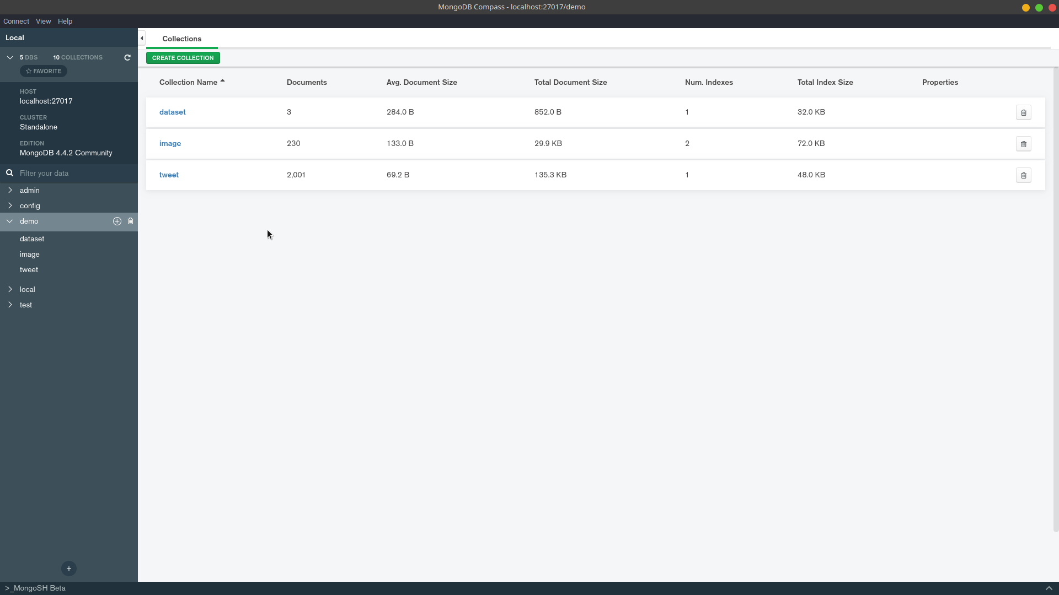
Task: Click trash icon for image collection row
Action: click(x=1023, y=144)
